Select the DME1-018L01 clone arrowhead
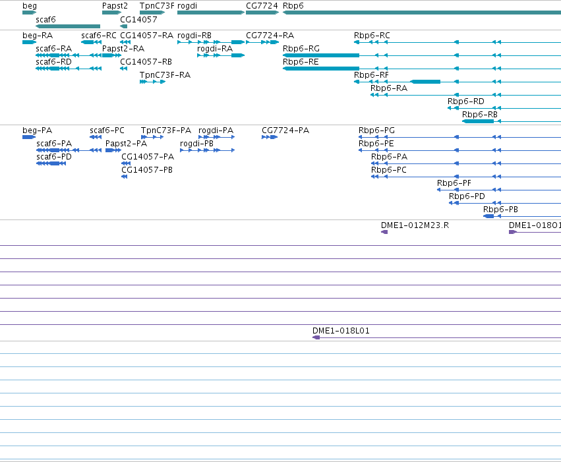This screenshot has width=561, height=462. click(316, 337)
